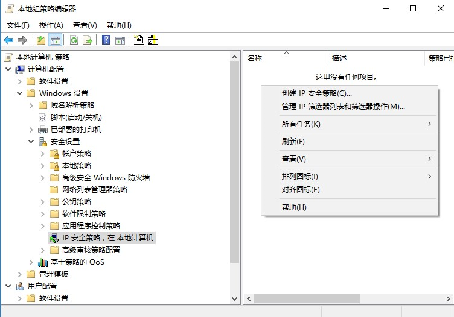Collapse the 用户配置 node

8,286
